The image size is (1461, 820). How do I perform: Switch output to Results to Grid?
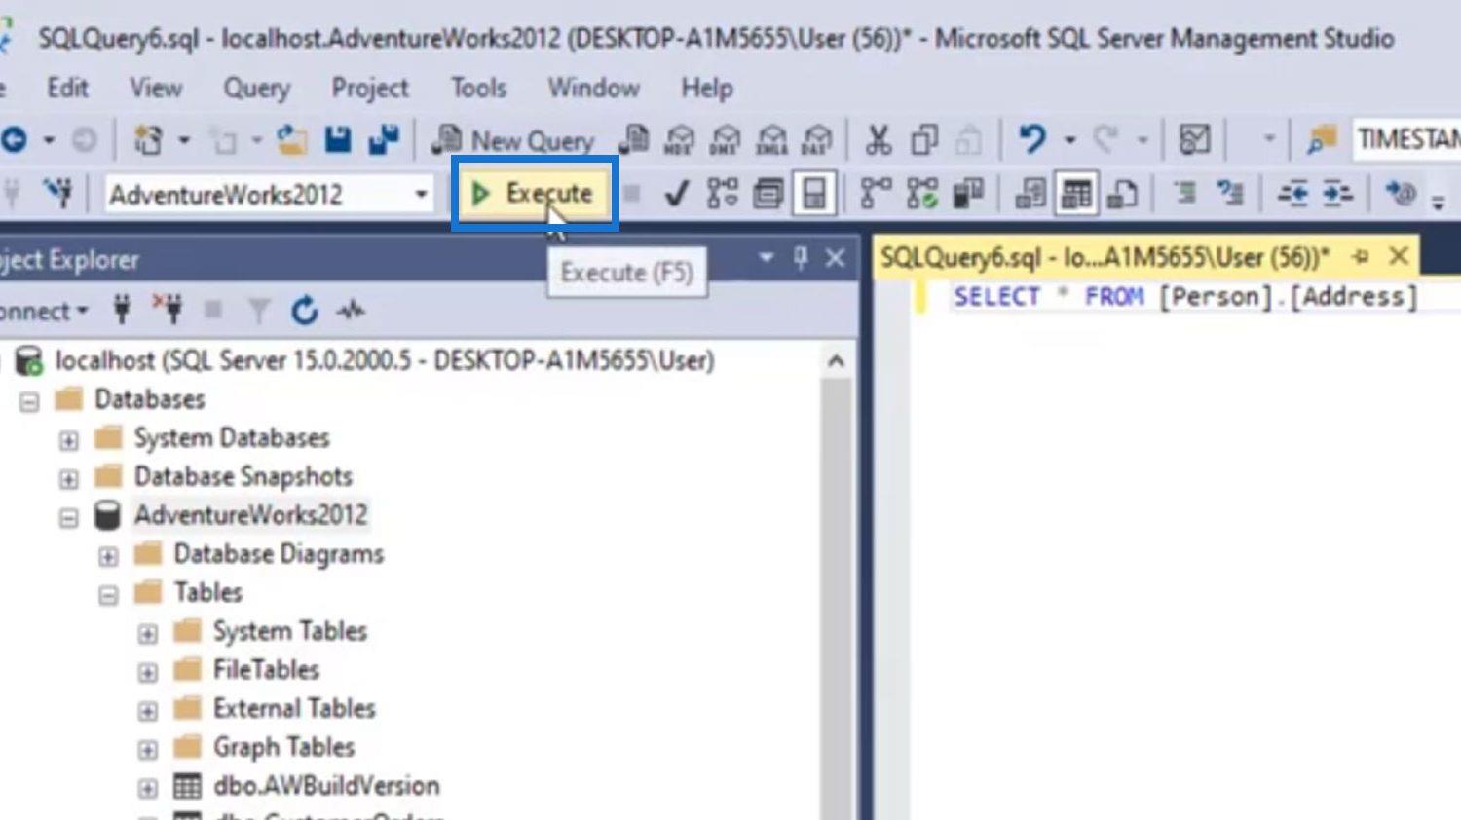click(x=1076, y=194)
